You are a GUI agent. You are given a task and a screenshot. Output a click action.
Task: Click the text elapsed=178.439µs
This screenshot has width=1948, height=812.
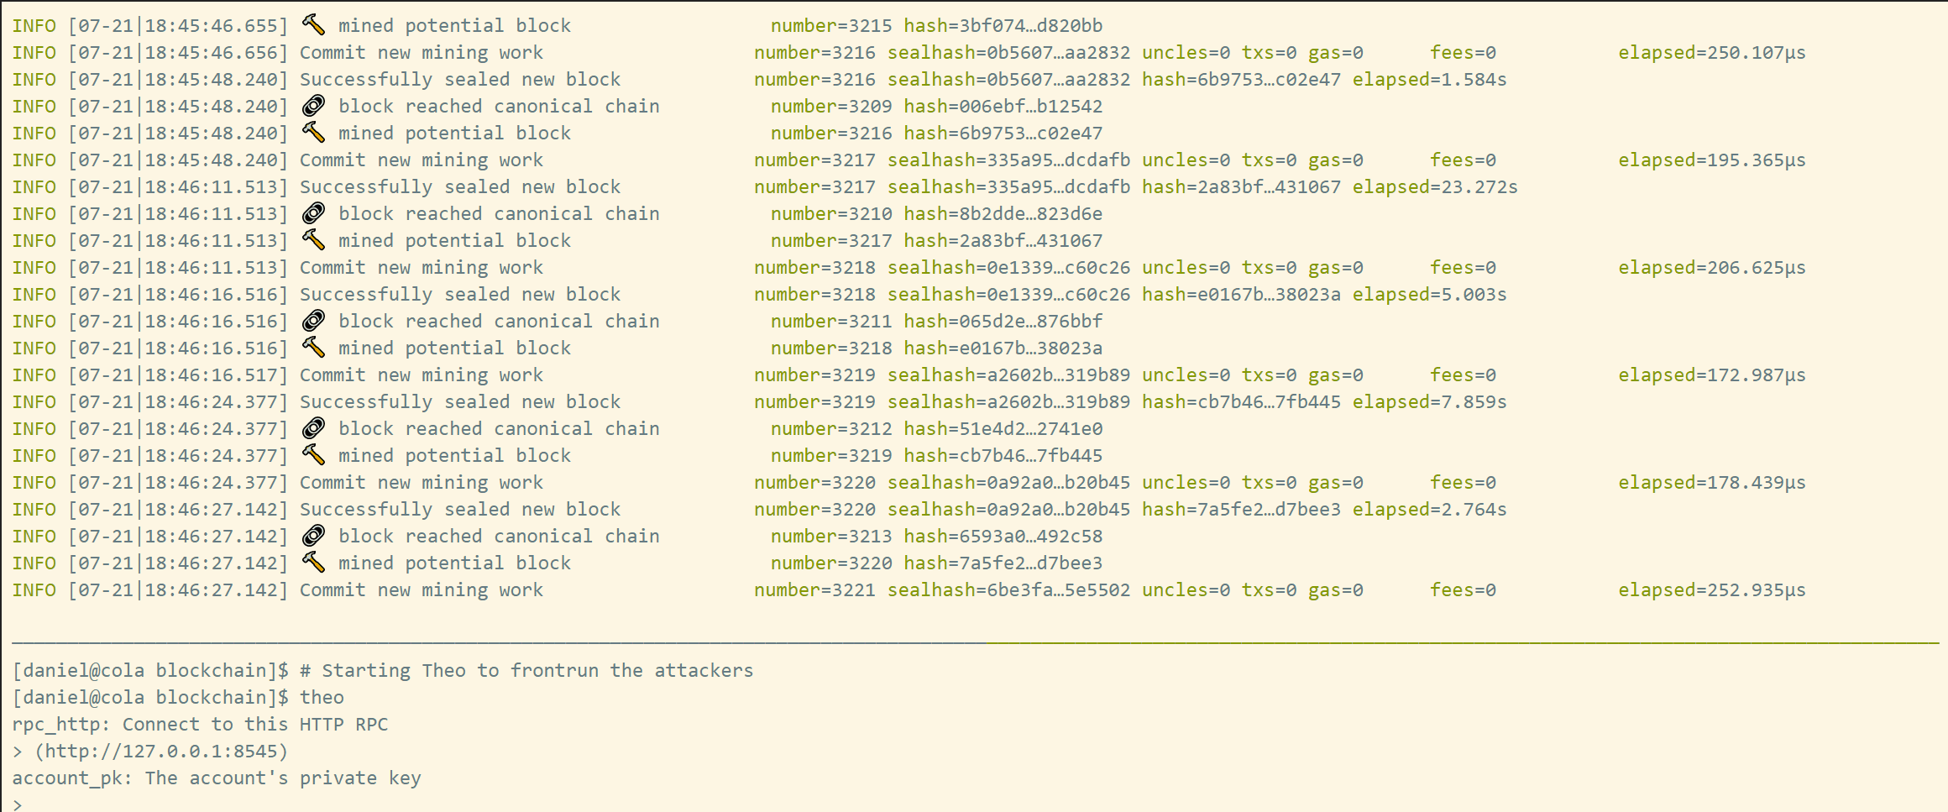[1712, 483]
